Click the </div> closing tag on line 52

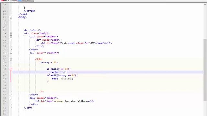tap(28, 108)
